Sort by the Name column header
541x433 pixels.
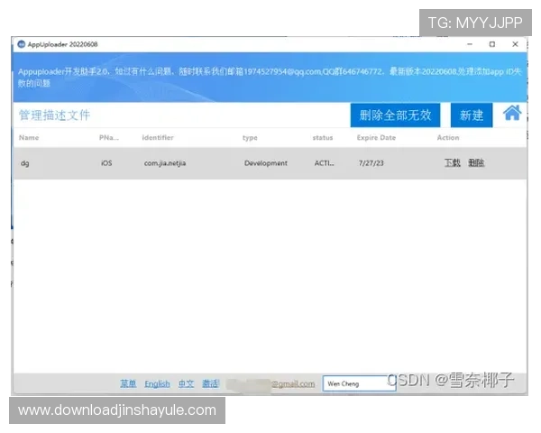(29, 137)
